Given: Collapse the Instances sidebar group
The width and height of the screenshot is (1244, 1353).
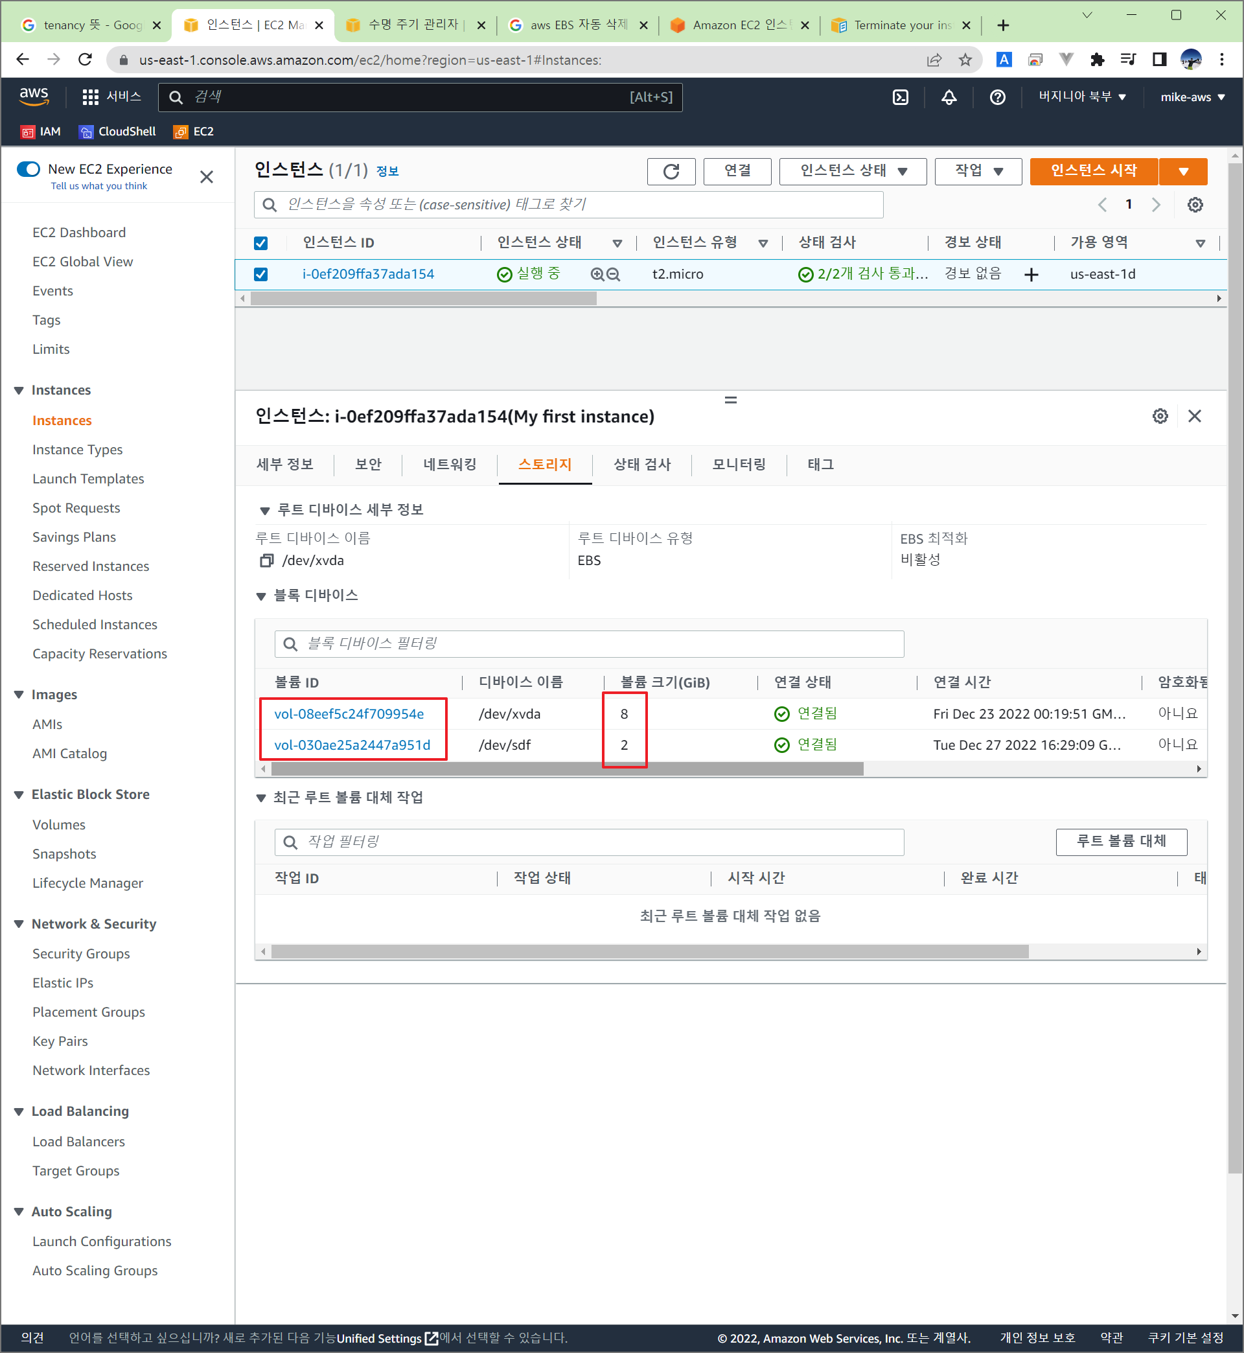Looking at the screenshot, I should pyautogui.click(x=19, y=391).
